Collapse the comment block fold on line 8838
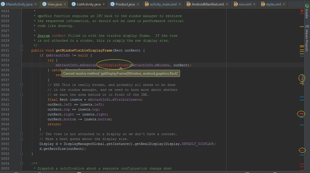The height and width of the screenshot is (173, 310). (21, 85)
